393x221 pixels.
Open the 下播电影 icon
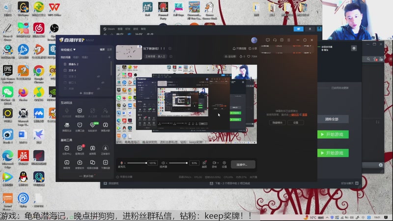(105, 163)
